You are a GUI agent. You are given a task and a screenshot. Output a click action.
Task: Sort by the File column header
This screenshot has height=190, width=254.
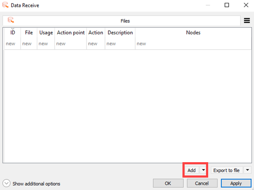coord(29,33)
